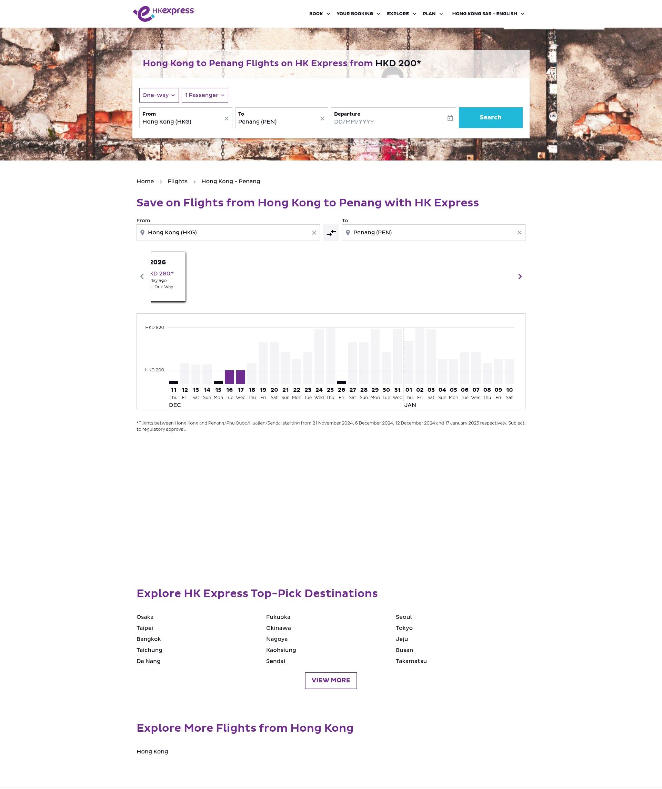
Task: Select the fare bar for 25 Thu
Action: coord(330,356)
